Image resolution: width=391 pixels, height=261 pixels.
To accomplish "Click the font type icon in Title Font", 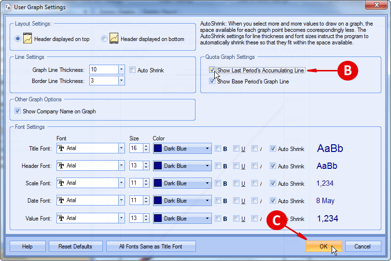I will [x=61, y=149].
